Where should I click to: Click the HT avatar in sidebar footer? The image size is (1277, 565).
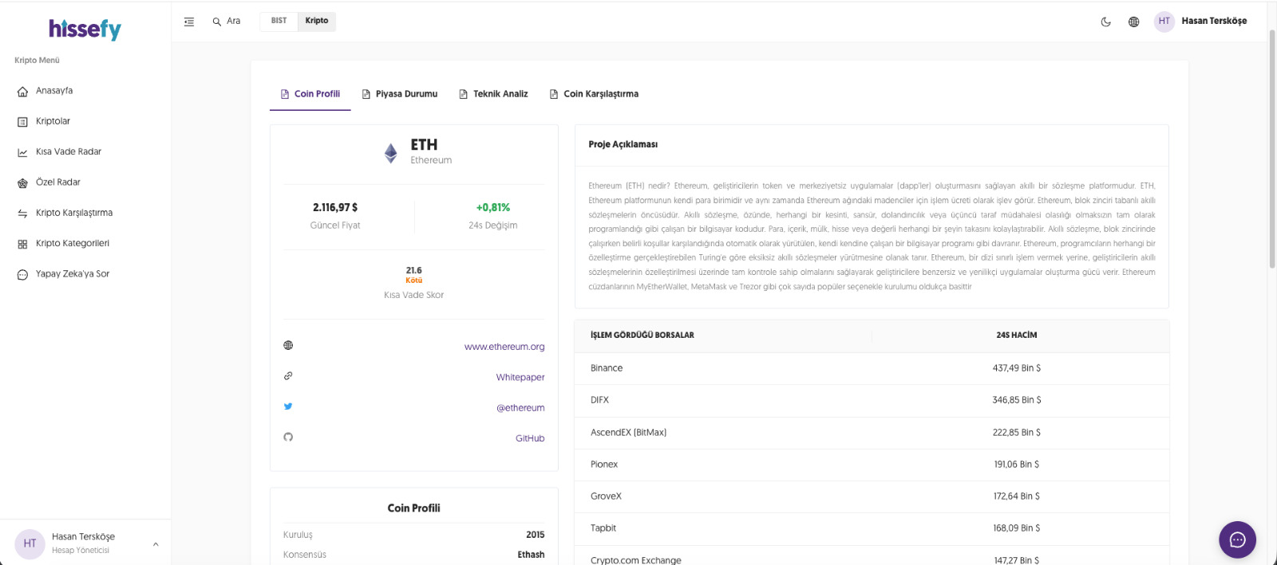click(x=30, y=543)
